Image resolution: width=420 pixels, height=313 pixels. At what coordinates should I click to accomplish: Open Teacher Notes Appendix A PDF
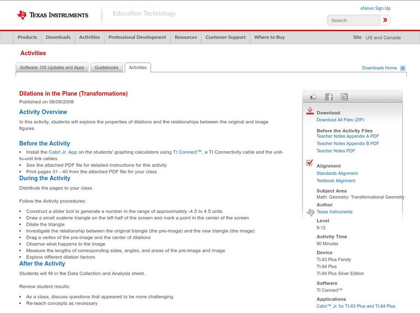point(348,136)
